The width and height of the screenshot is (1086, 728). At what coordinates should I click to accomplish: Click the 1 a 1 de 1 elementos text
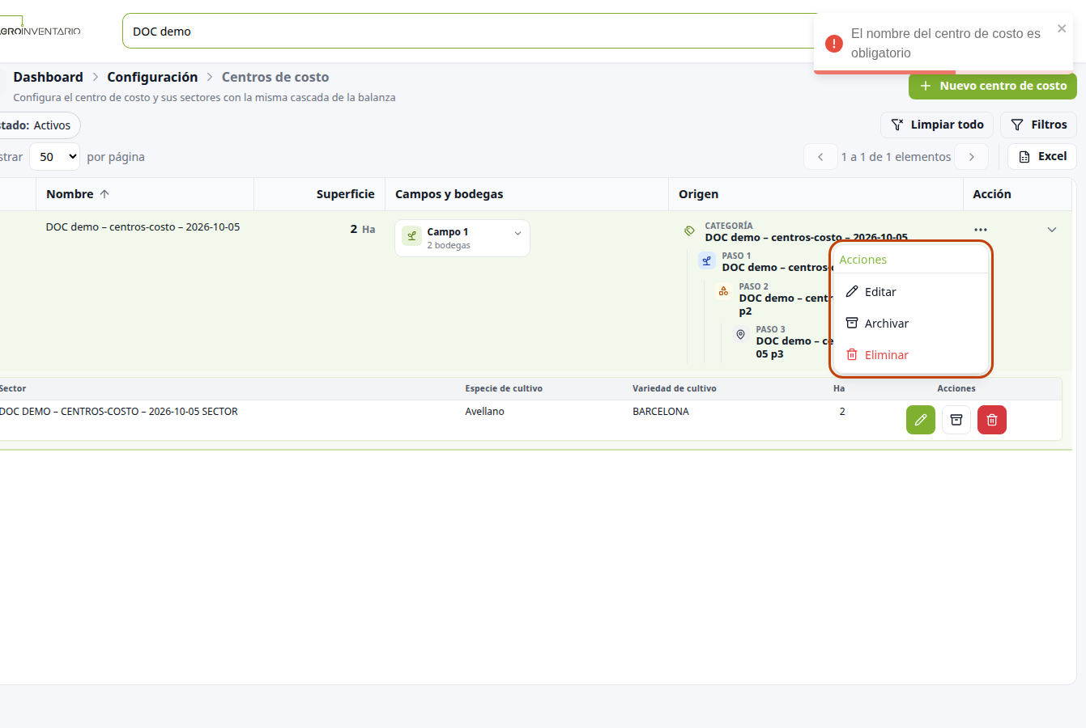coord(896,157)
